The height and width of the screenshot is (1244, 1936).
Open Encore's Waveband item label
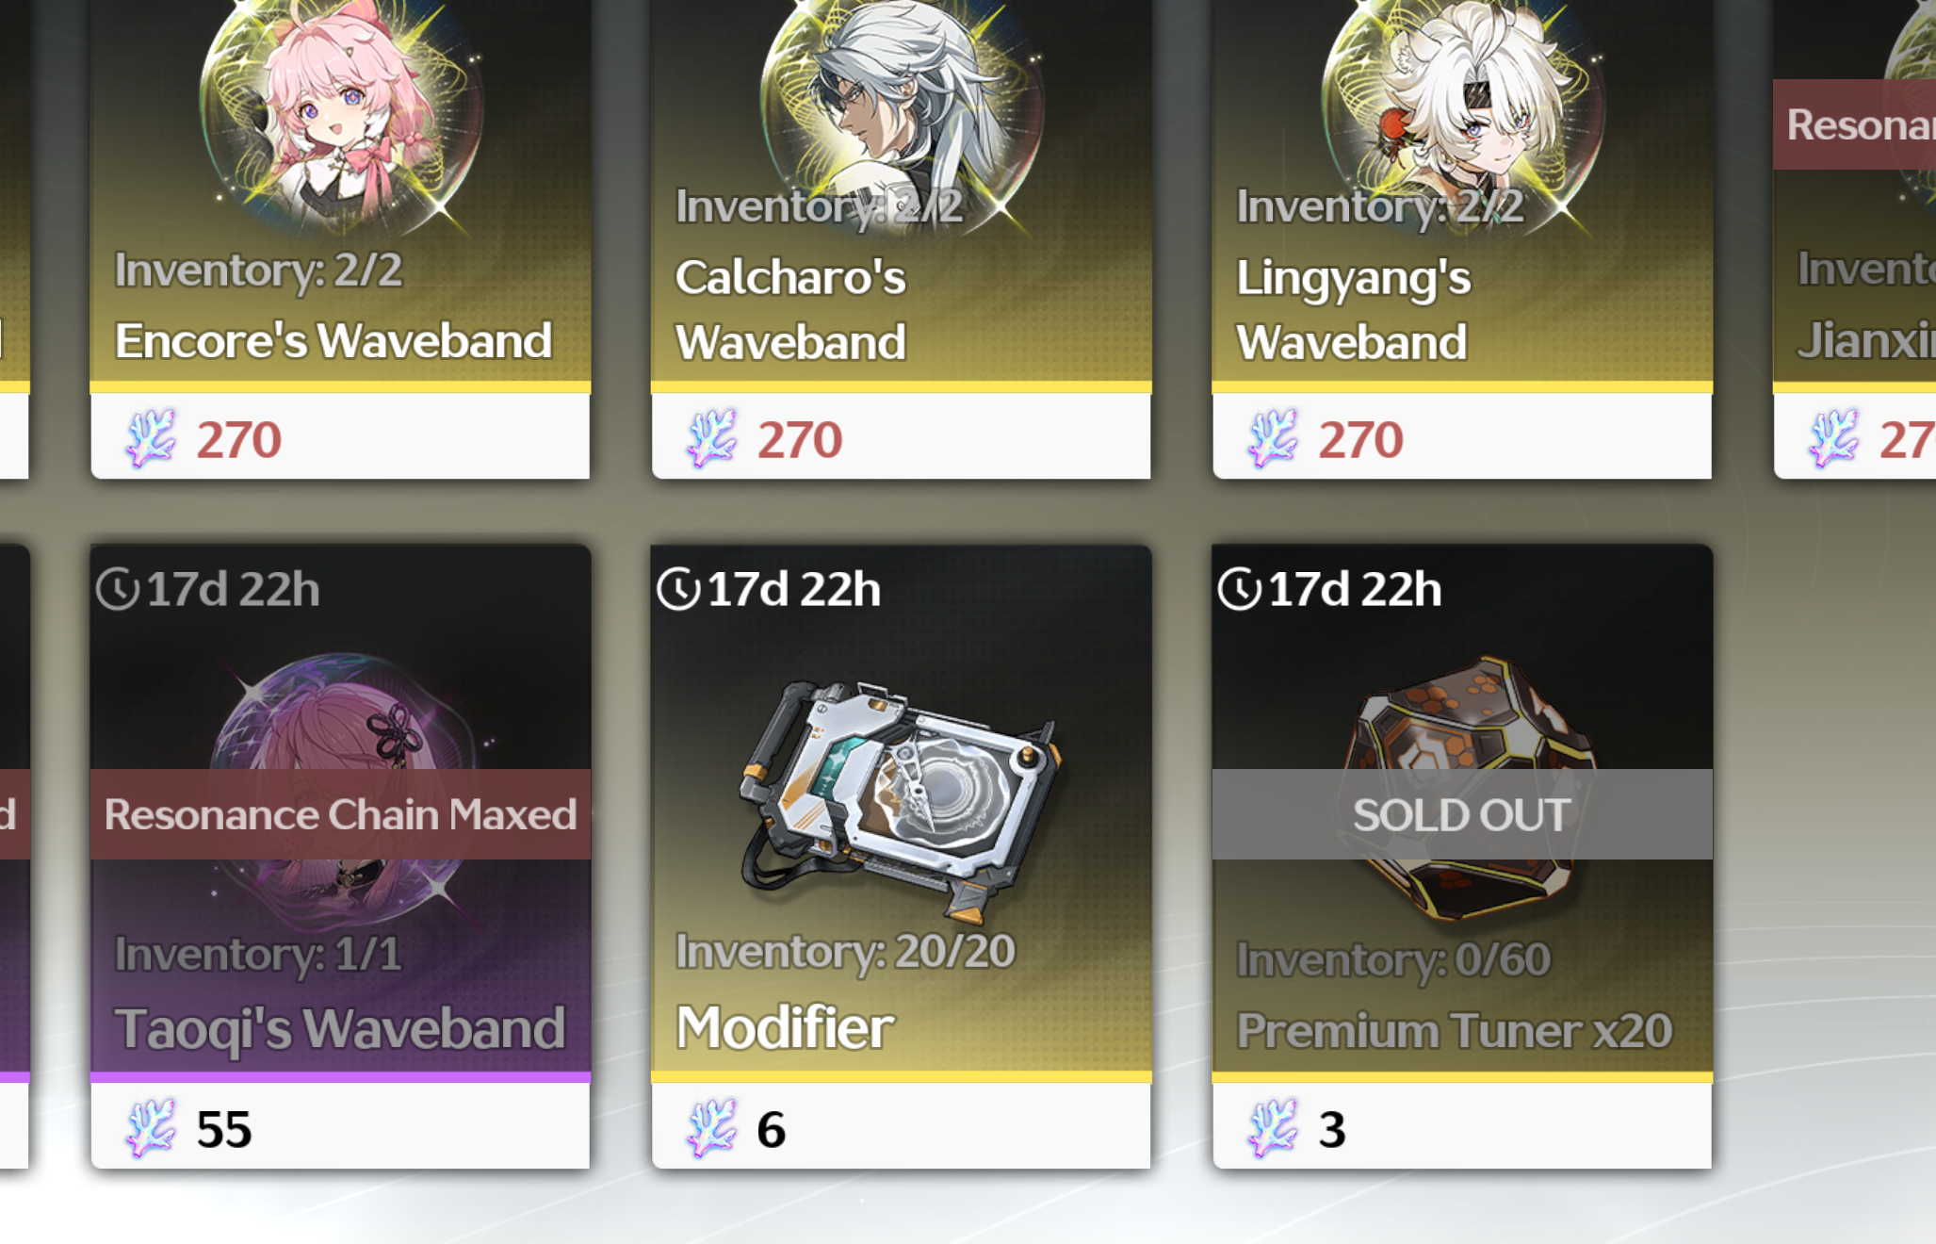click(x=333, y=341)
